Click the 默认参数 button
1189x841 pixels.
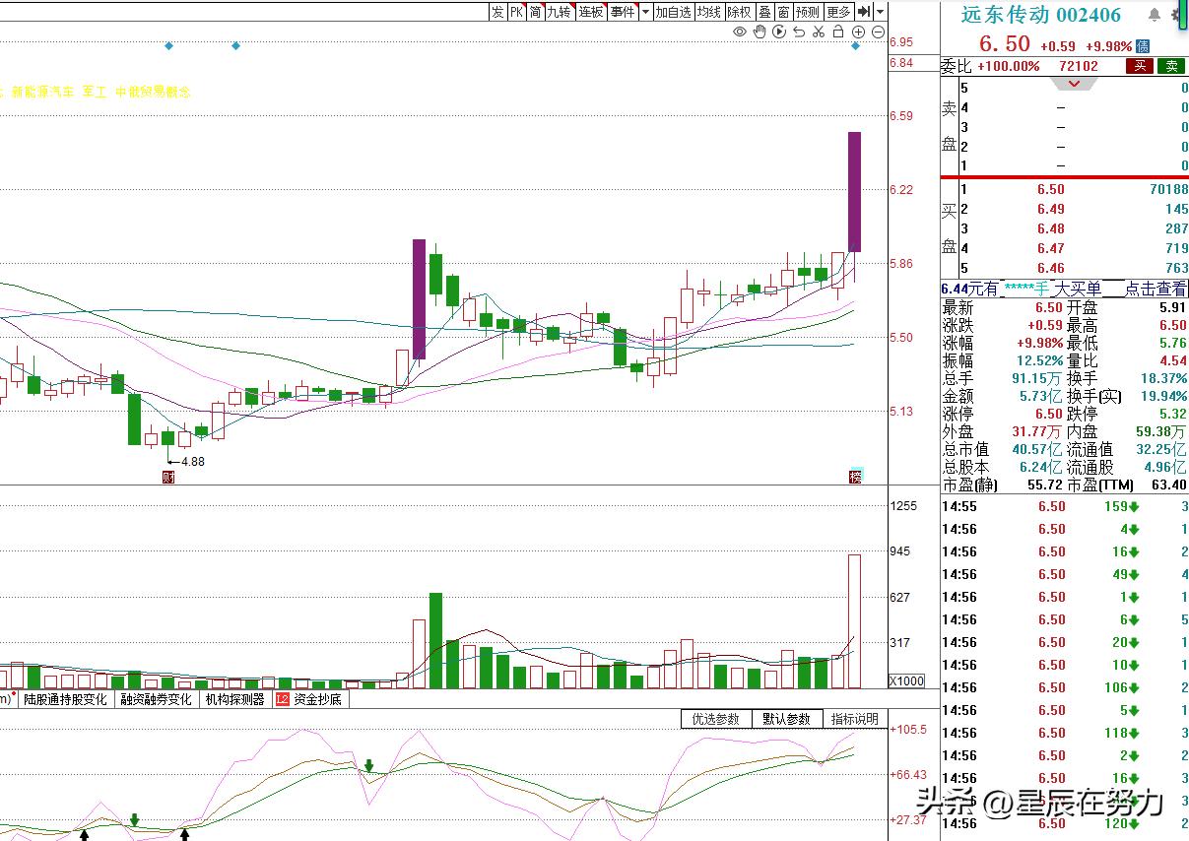click(787, 719)
